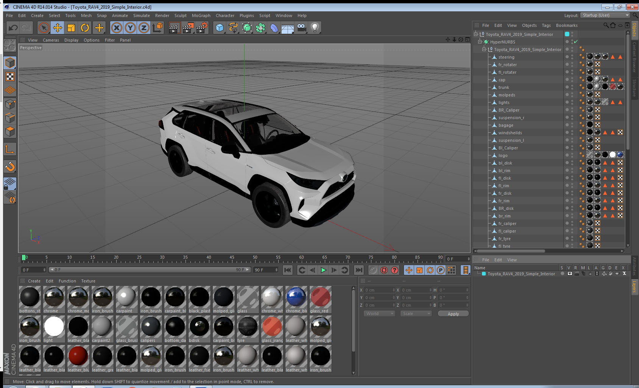Image resolution: width=639 pixels, height=388 pixels.
Task: Click the Camera object icon
Action: click(301, 28)
